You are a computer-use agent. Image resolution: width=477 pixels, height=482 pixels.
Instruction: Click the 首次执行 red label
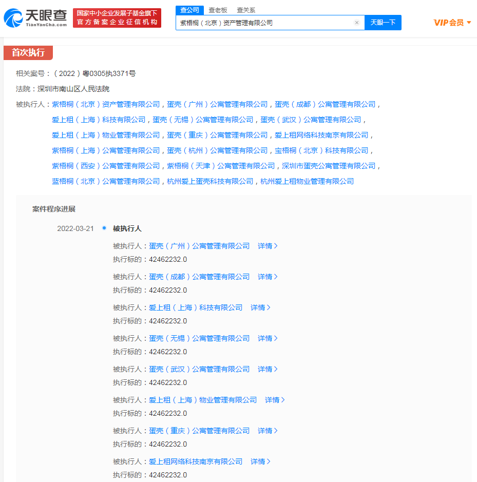tap(28, 52)
